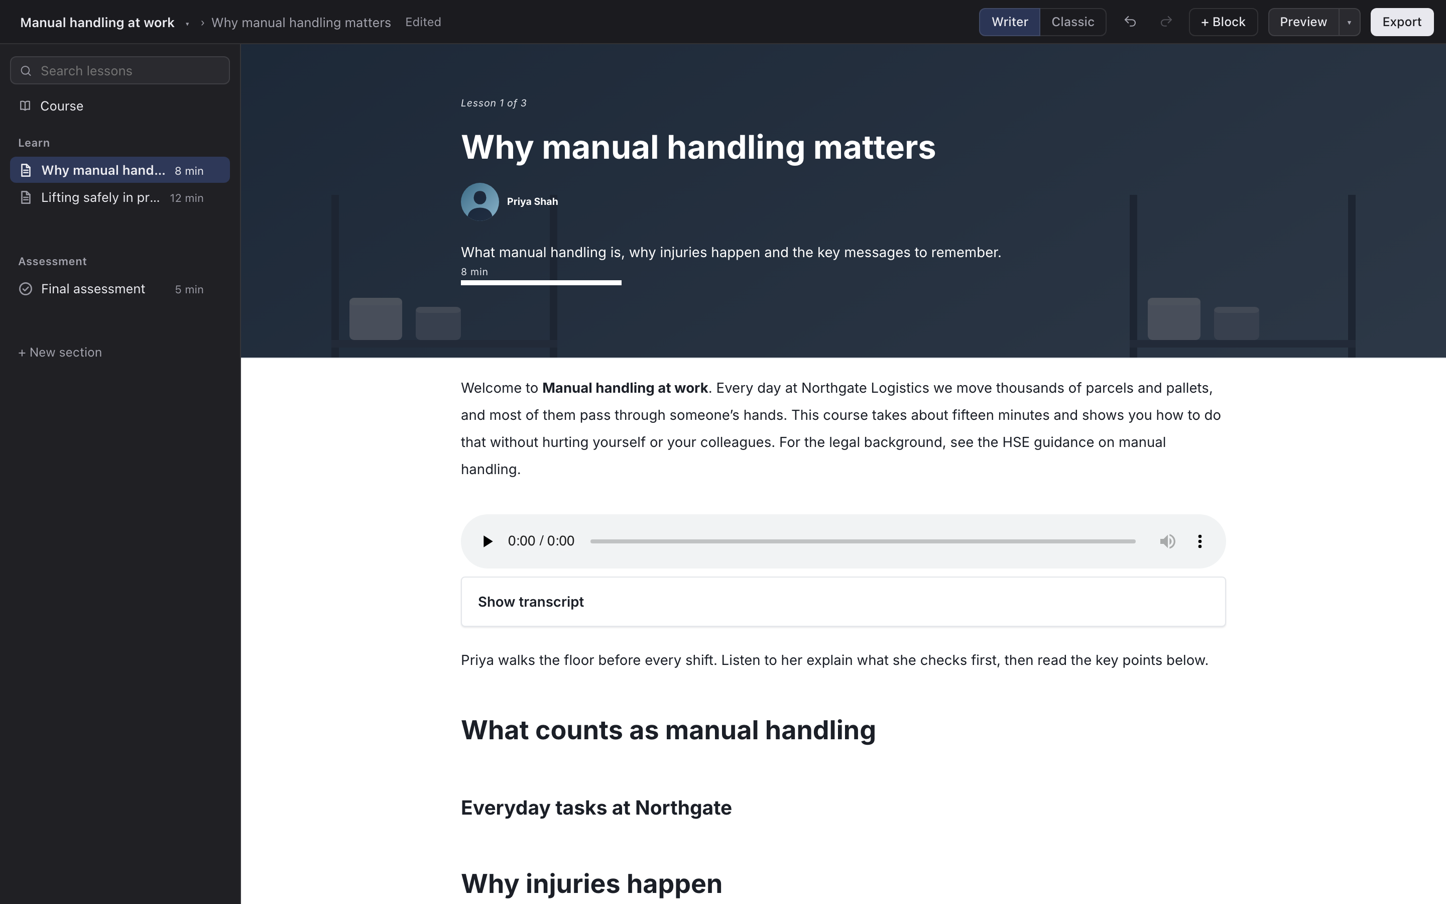Open audio player more options menu
1446x904 pixels.
1200,541
